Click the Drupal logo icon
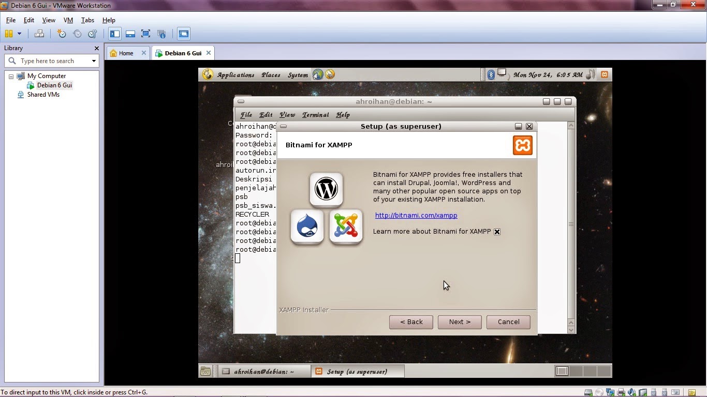707x397 pixels. (x=307, y=227)
